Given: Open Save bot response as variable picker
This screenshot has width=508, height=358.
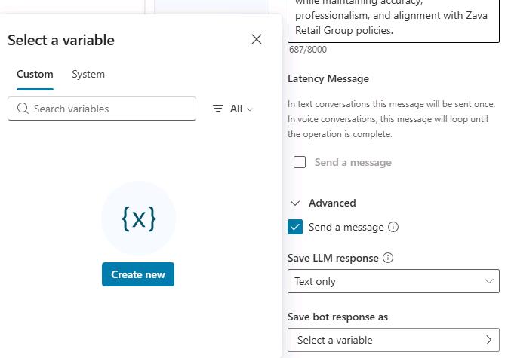Looking at the screenshot, I should point(393,340).
